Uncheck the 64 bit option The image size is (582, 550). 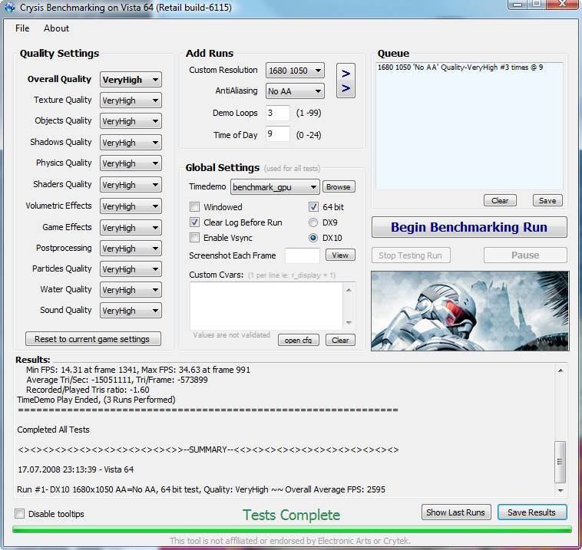point(313,207)
